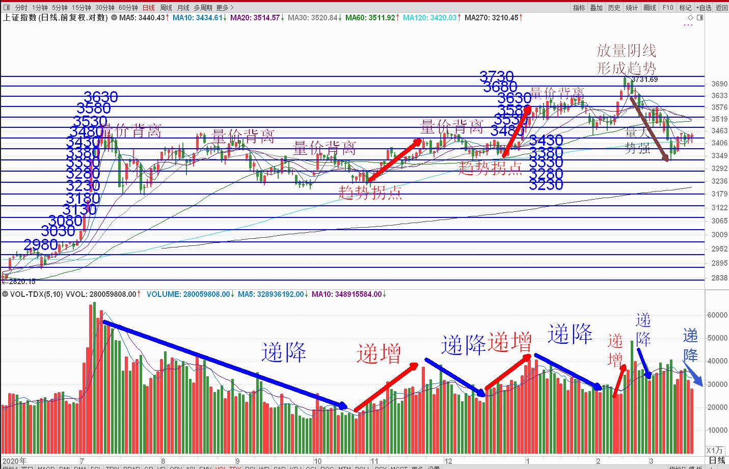Click the MA20: 3514.57 value
This screenshot has width=729, height=469.
257,18
